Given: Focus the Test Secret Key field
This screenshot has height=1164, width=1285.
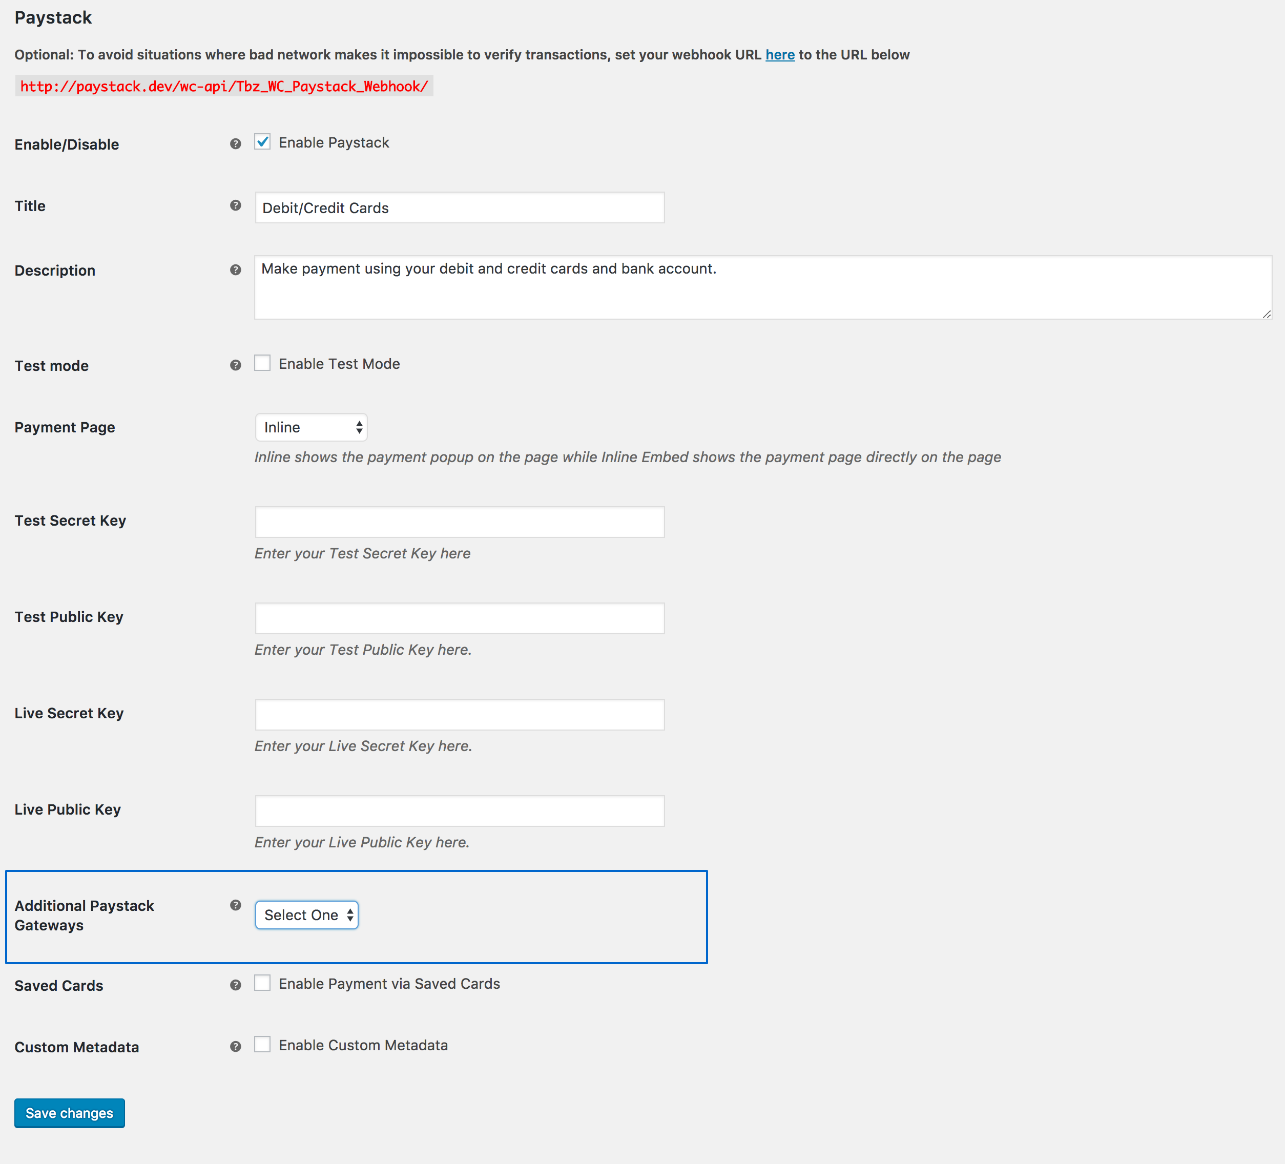Looking at the screenshot, I should [459, 522].
